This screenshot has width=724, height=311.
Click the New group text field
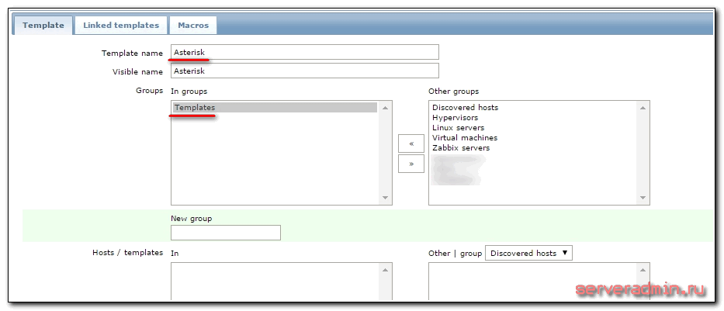225,233
